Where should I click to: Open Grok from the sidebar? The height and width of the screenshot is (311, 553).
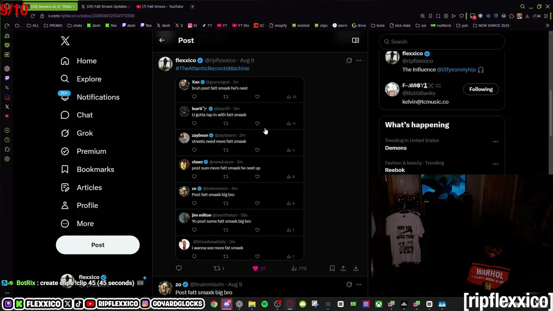pos(76,133)
